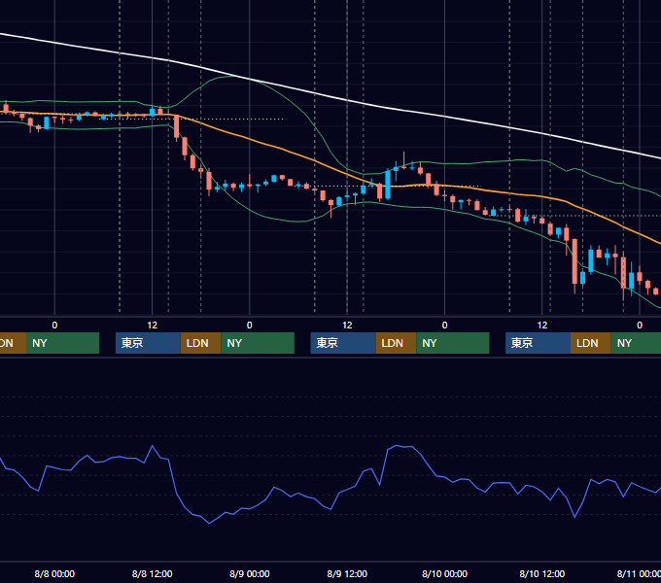Click the 8/8 00:00 date label
The width and height of the screenshot is (661, 583).
(x=54, y=573)
